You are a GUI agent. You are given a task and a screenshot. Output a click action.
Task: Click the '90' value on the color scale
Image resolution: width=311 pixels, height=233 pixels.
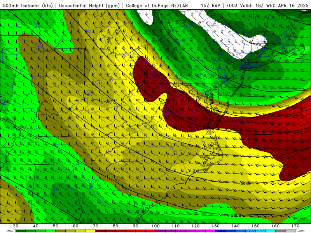coord(135,226)
